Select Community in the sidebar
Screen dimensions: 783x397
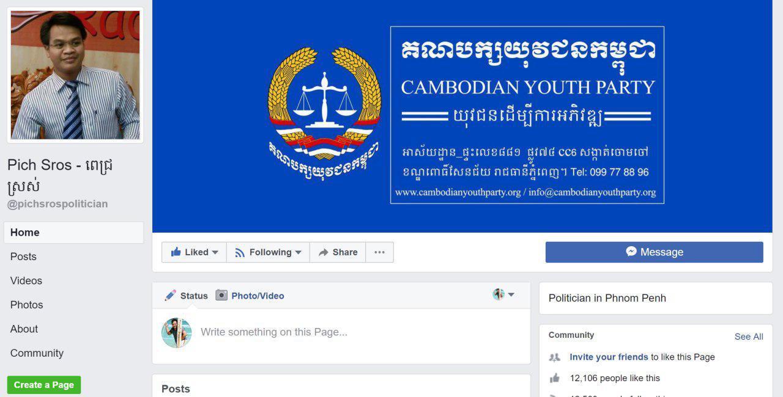click(x=37, y=353)
